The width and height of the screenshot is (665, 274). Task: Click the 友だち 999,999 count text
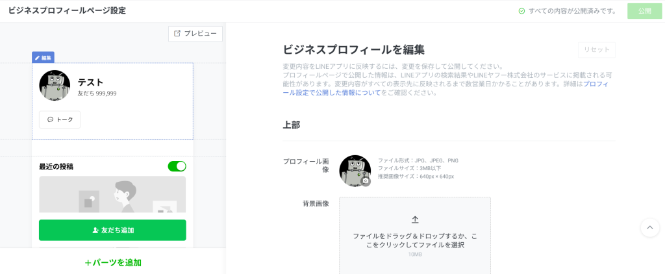point(97,93)
